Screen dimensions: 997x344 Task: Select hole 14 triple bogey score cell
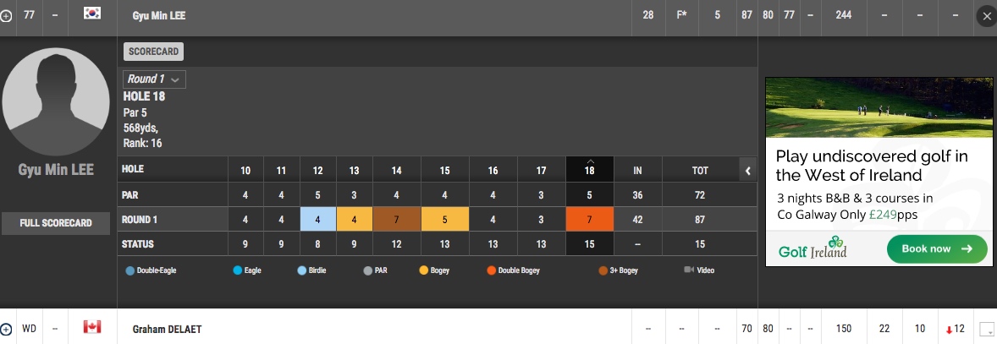coord(396,220)
